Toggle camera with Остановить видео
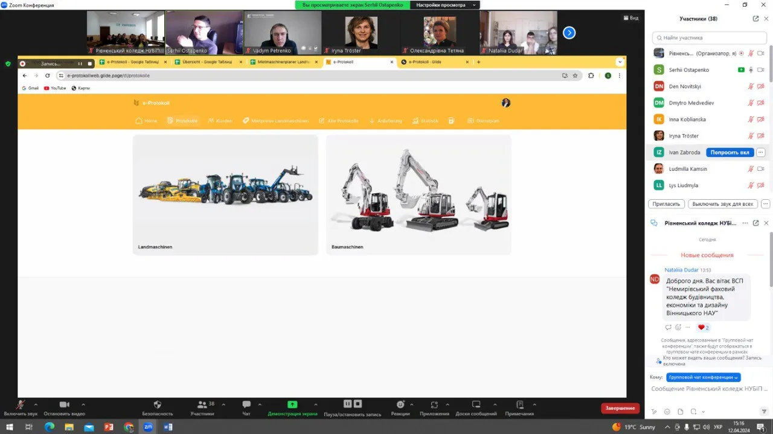 [x=65, y=404]
